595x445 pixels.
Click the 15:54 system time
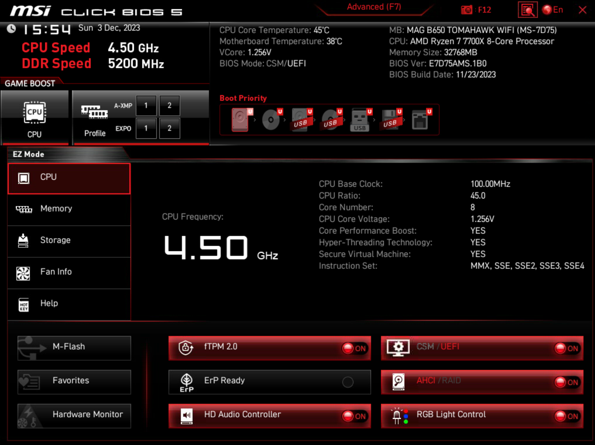point(47,29)
